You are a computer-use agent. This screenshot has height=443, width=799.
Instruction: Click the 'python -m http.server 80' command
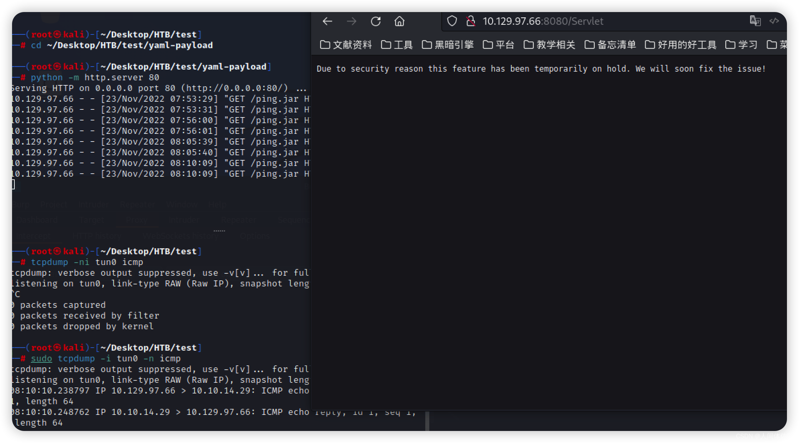click(x=95, y=77)
